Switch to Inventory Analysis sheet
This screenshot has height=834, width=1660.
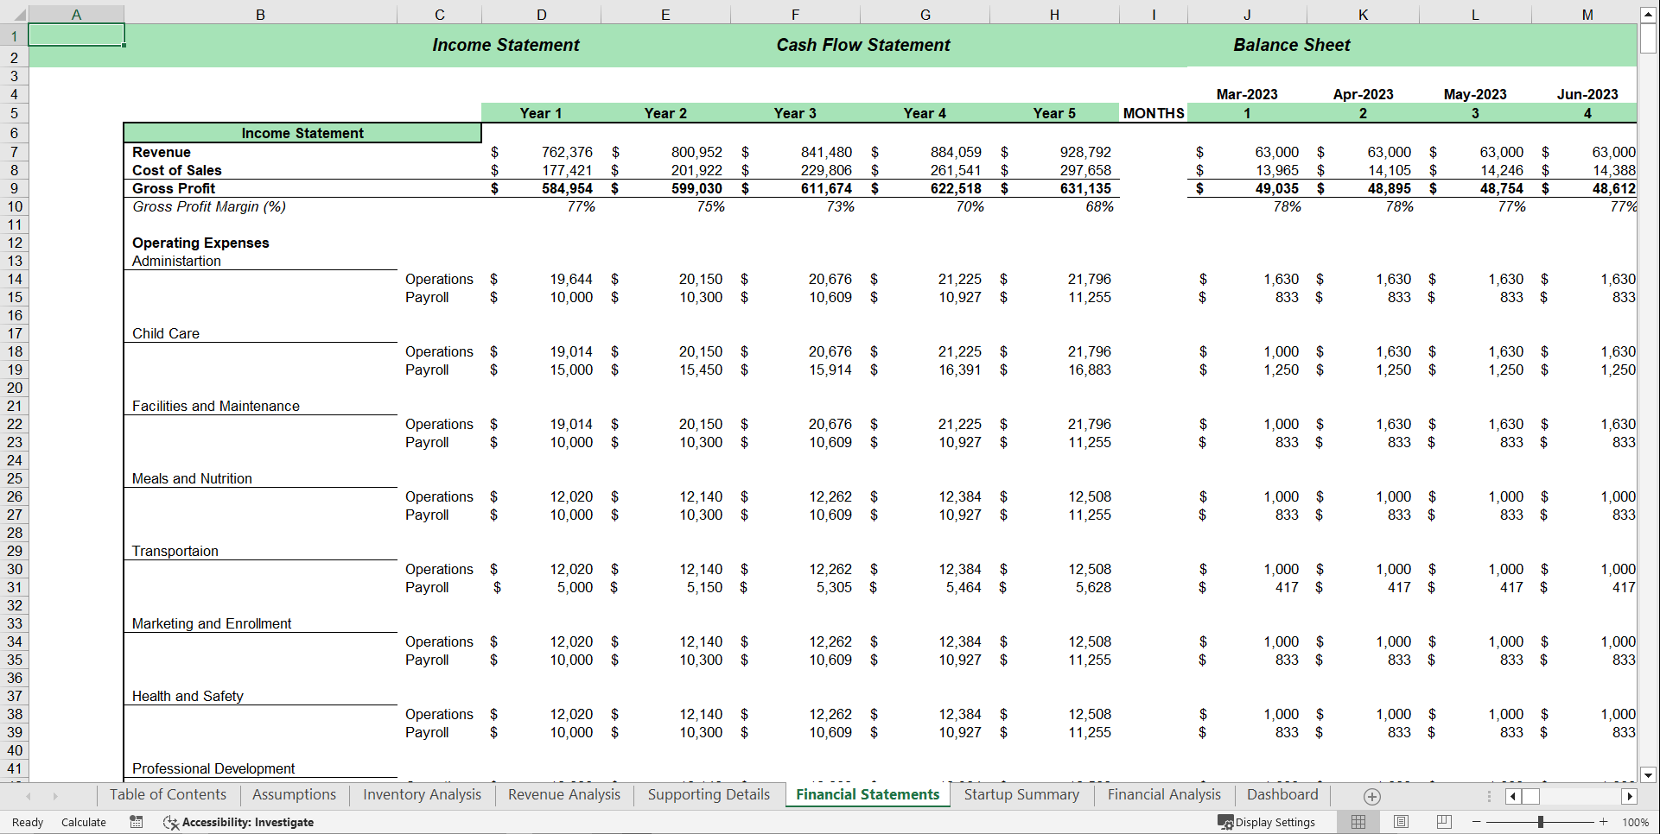click(x=422, y=795)
